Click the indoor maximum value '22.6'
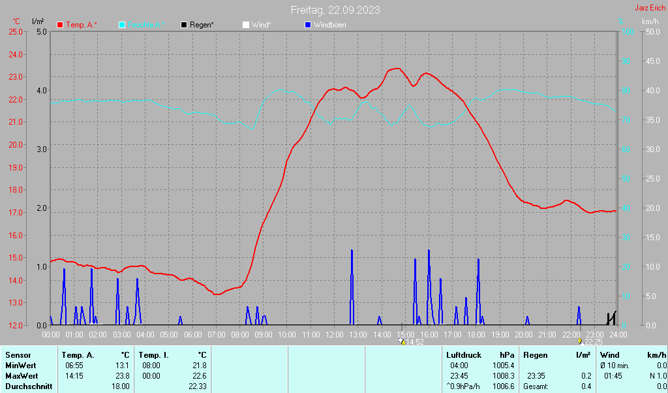The width and height of the screenshot is (668, 393). [x=200, y=377]
